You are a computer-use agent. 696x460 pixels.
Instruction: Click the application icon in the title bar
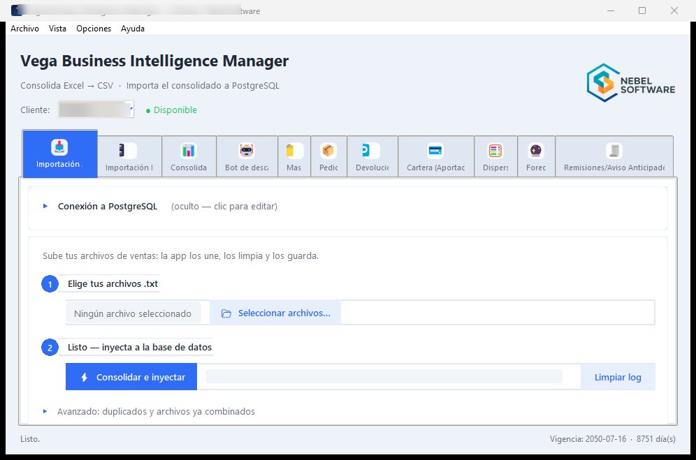pyautogui.click(x=17, y=10)
